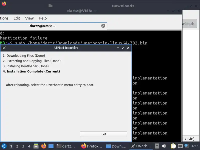Click the UNetbootin title bar app icon
Screen dimensions: 200x150
click(4, 48)
